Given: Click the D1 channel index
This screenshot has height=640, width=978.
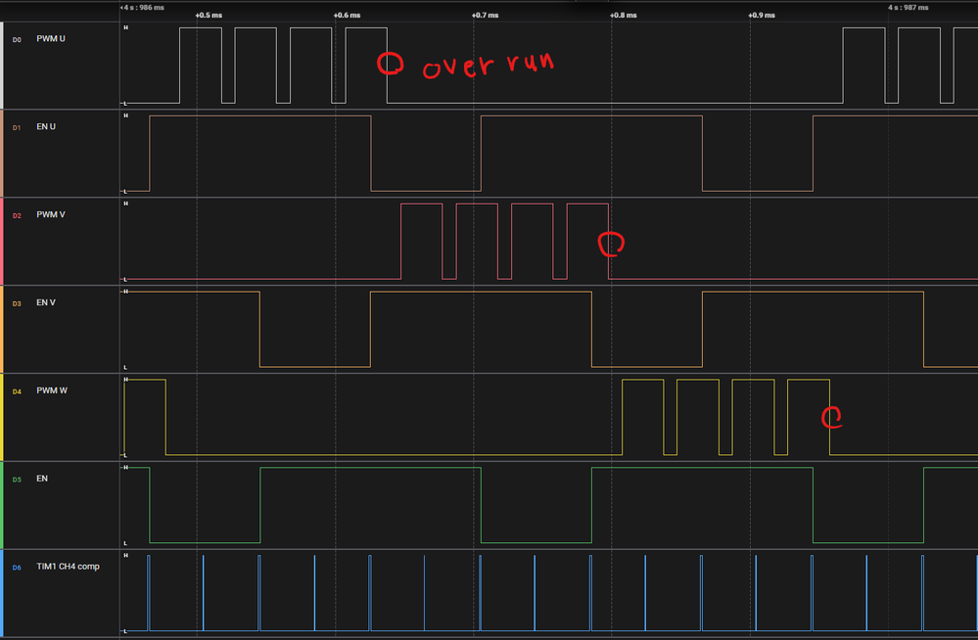Looking at the screenshot, I should [17, 128].
